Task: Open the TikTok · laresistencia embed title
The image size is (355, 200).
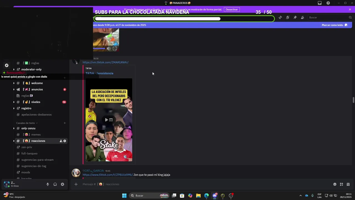Action: (x=99, y=73)
